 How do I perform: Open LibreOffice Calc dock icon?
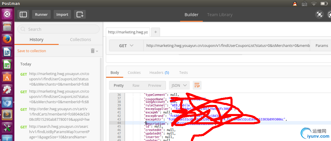coord(7,64)
